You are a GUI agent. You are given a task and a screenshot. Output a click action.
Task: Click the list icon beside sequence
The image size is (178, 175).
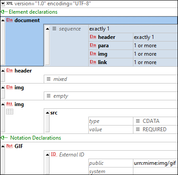click(x=54, y=29)
